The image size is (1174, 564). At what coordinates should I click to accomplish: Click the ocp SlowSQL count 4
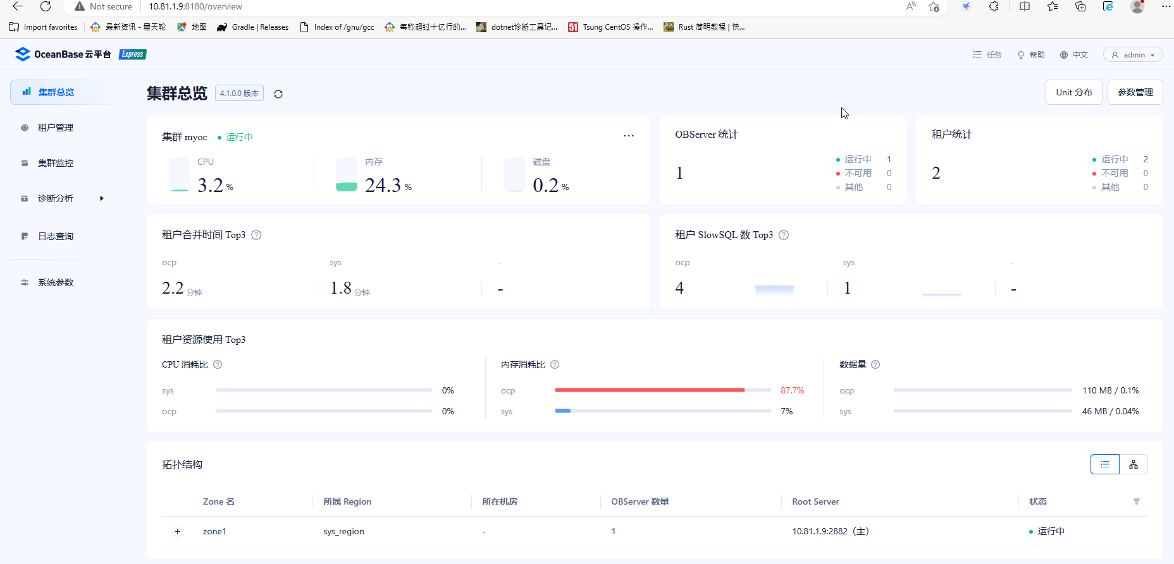[x=679, y=288]
